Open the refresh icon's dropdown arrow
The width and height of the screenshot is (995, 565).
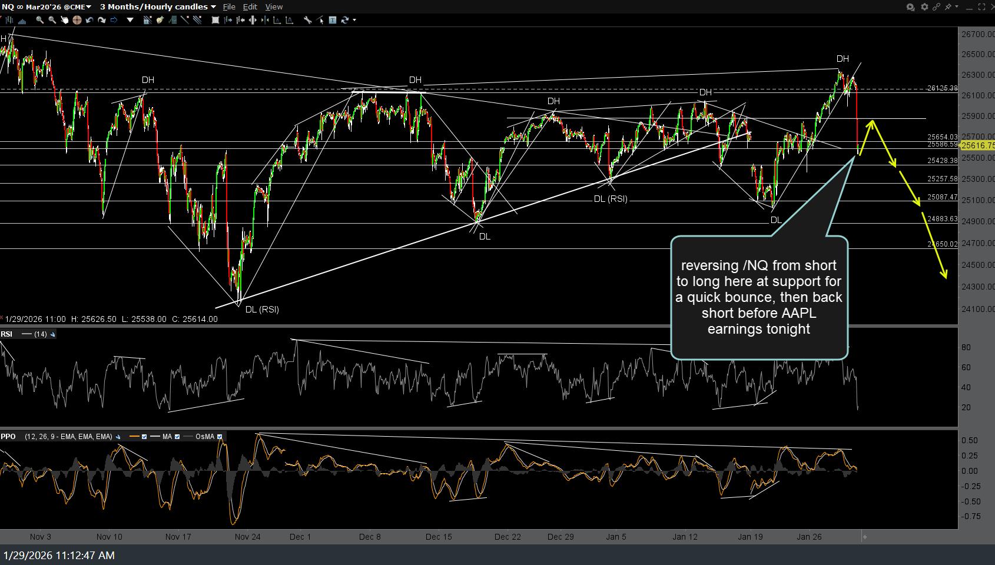(356, 19)
